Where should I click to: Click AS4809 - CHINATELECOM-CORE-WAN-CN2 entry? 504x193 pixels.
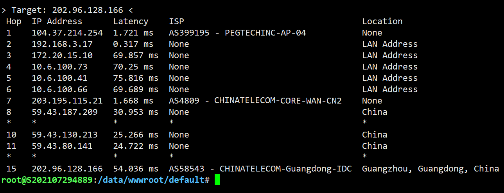pos(255,101)
